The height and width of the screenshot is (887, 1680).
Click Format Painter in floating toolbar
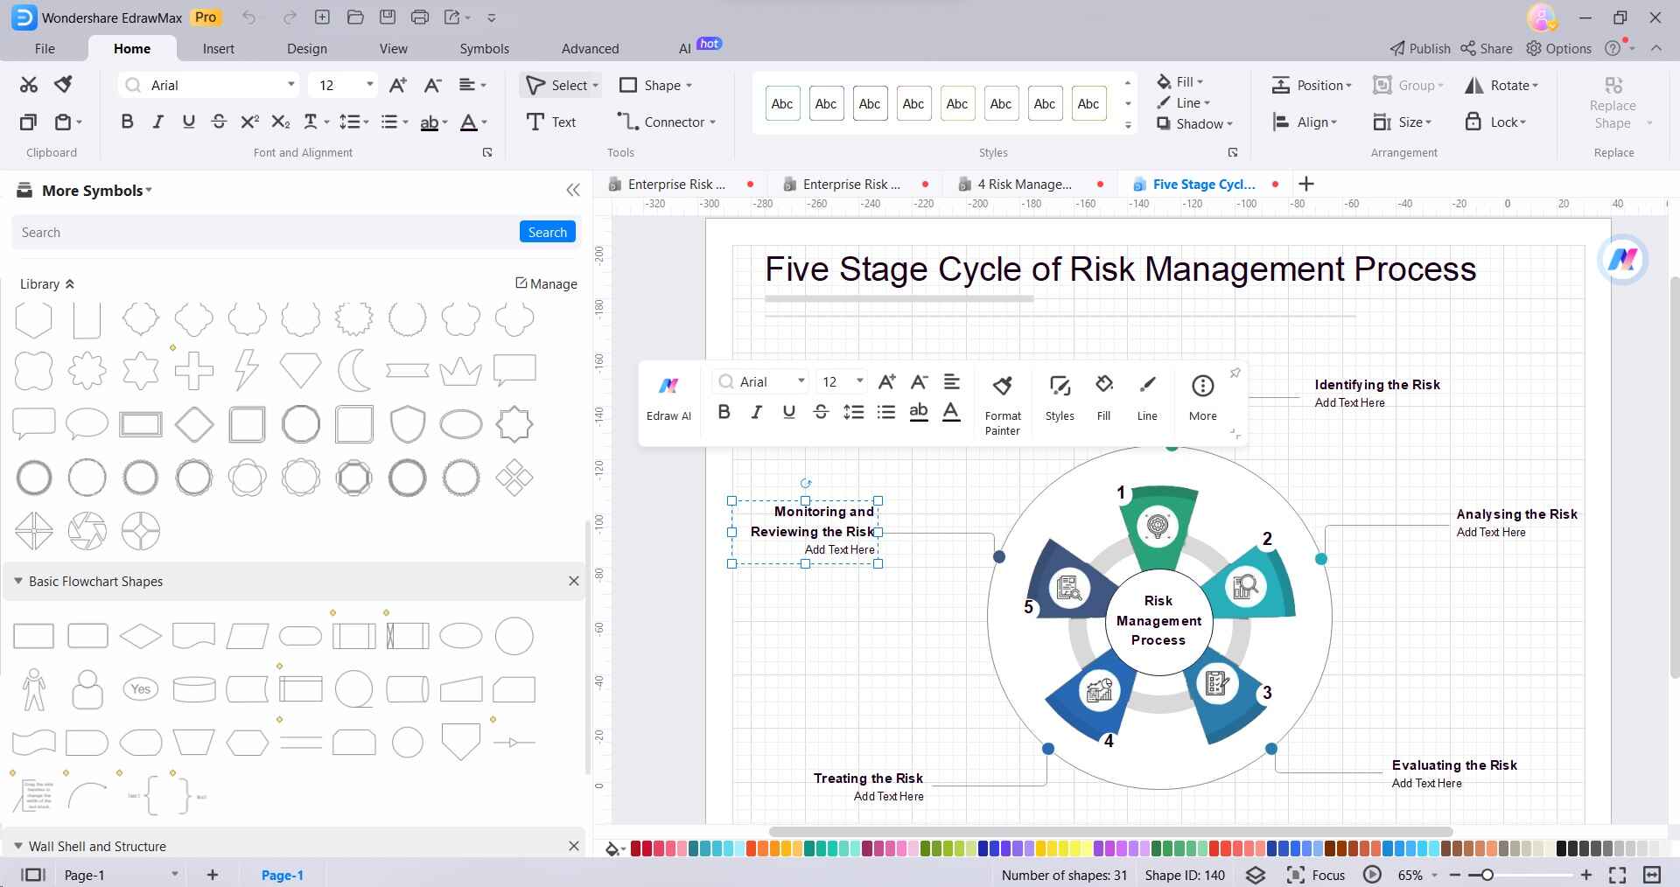coord(1003,405)
